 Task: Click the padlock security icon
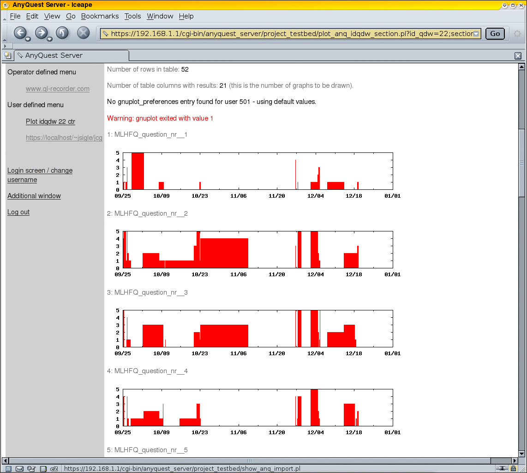tap(513, 469)
